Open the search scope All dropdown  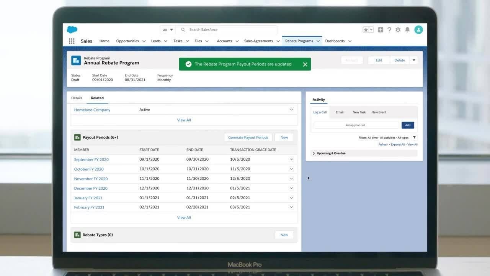pos(168,30)
